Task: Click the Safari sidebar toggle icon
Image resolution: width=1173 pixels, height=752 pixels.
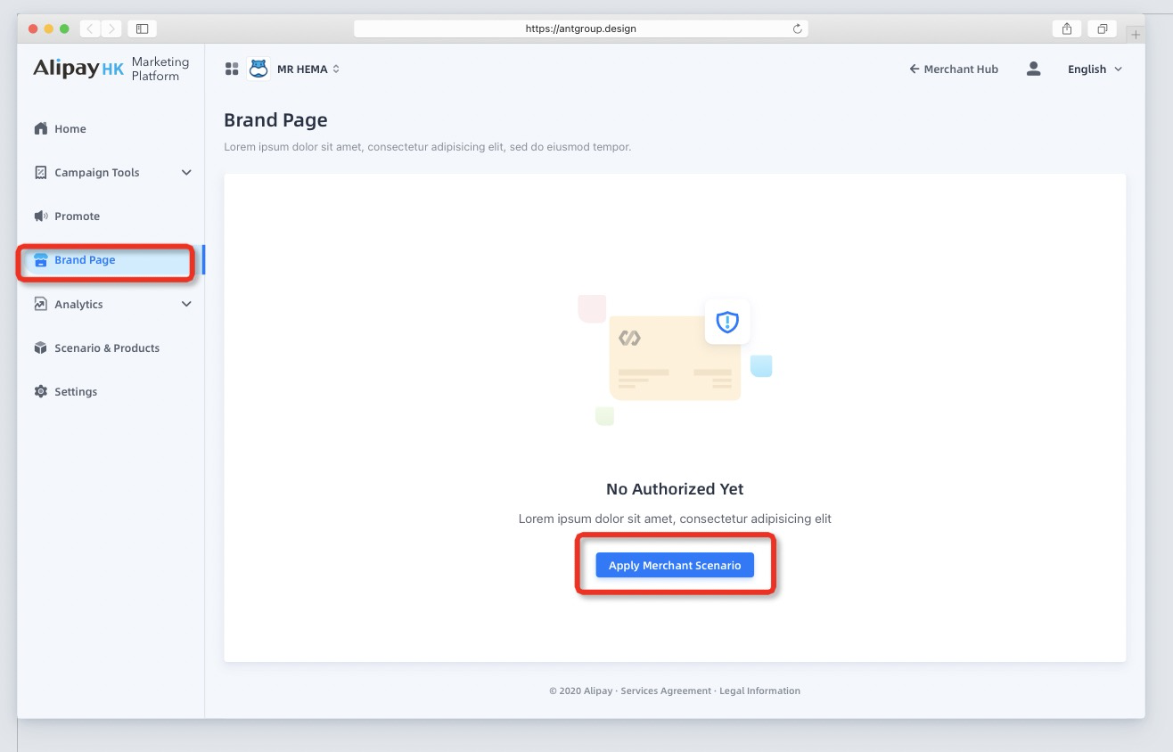Action: tap(142, 29)
